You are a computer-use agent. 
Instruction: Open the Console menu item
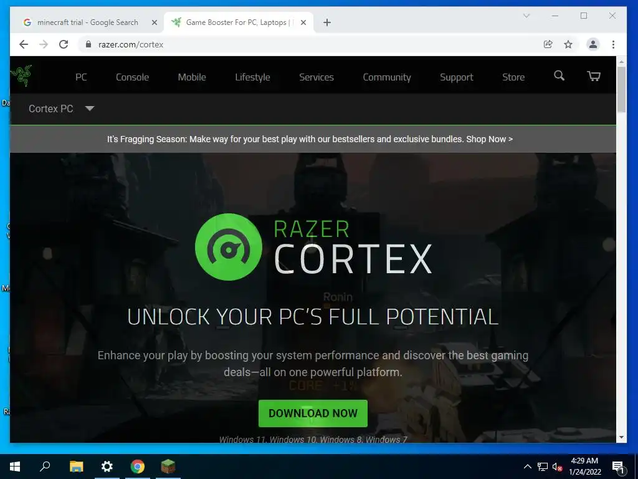pos(132,77)
